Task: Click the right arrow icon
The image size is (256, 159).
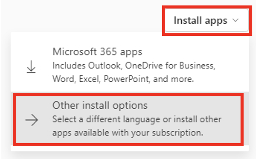Action: tap(32, 120)
